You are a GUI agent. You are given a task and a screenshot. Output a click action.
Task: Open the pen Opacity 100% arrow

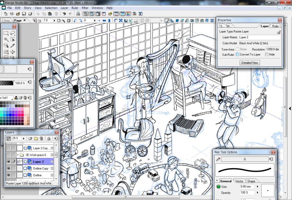tap(257, 192)
